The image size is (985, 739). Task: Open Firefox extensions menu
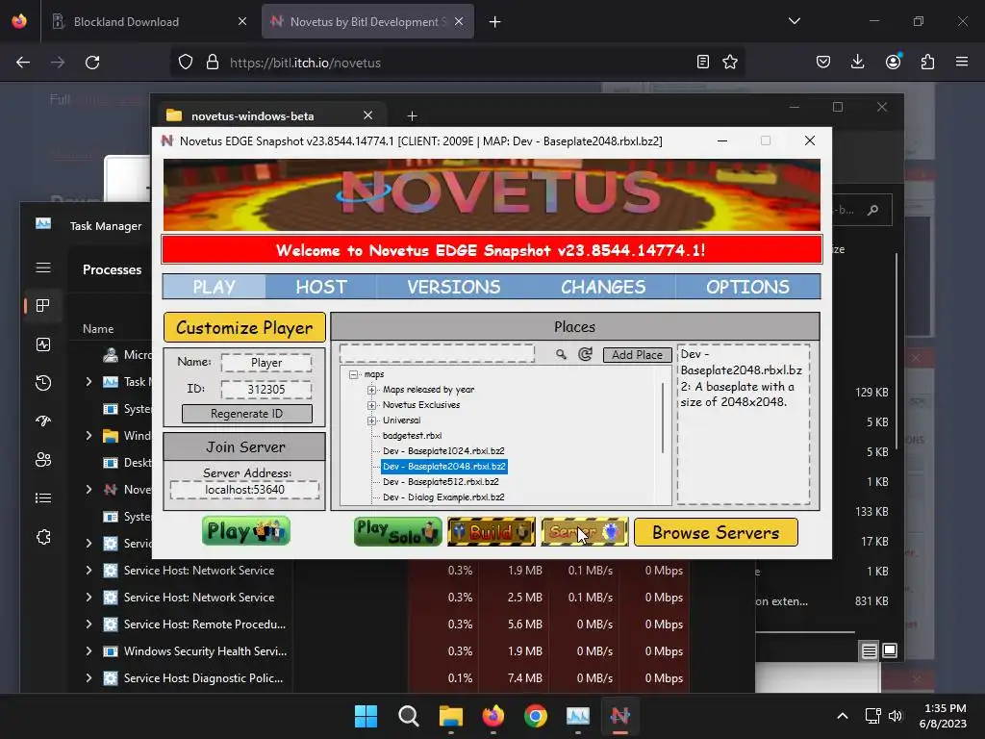pos(927,62)
